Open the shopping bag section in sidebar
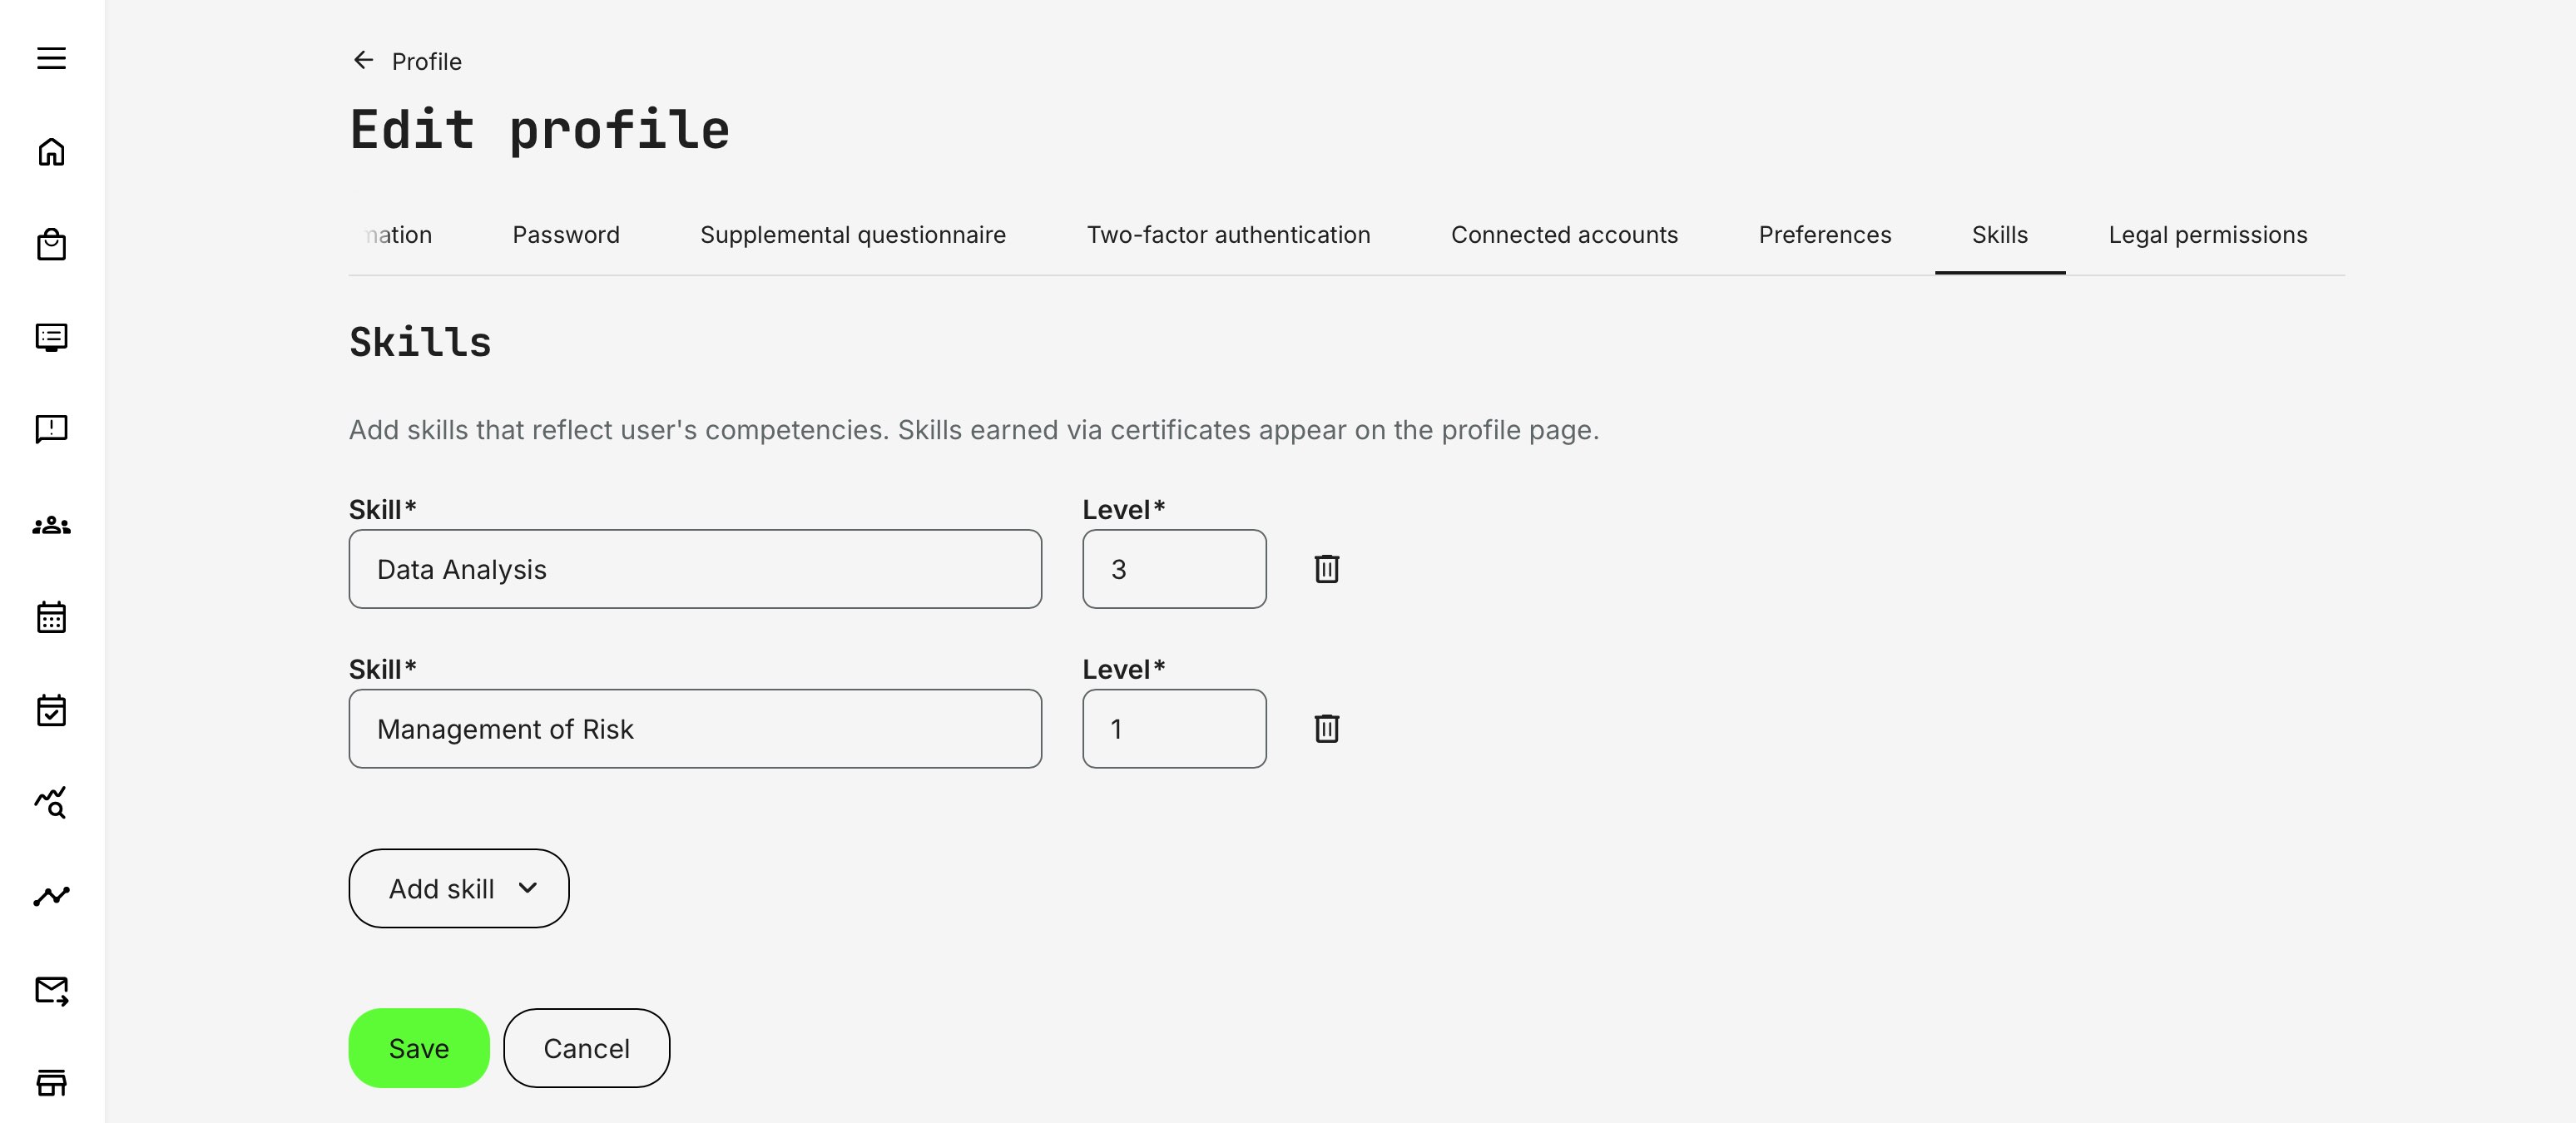Image resolution: width=2576 pixels, height=1123 pixels. [50, 244]
